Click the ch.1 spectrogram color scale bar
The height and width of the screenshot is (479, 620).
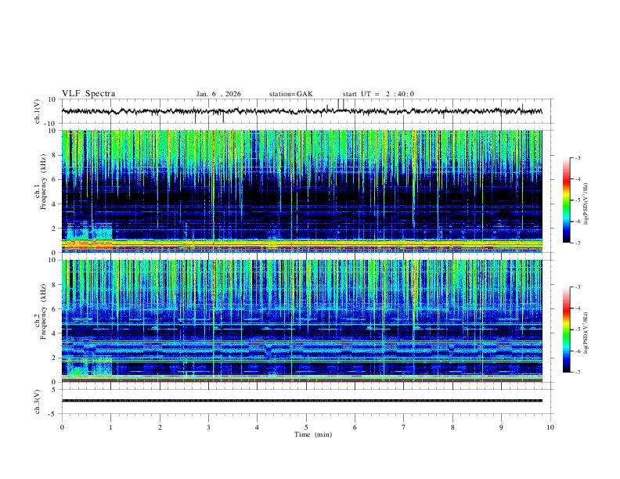(566, 200)
